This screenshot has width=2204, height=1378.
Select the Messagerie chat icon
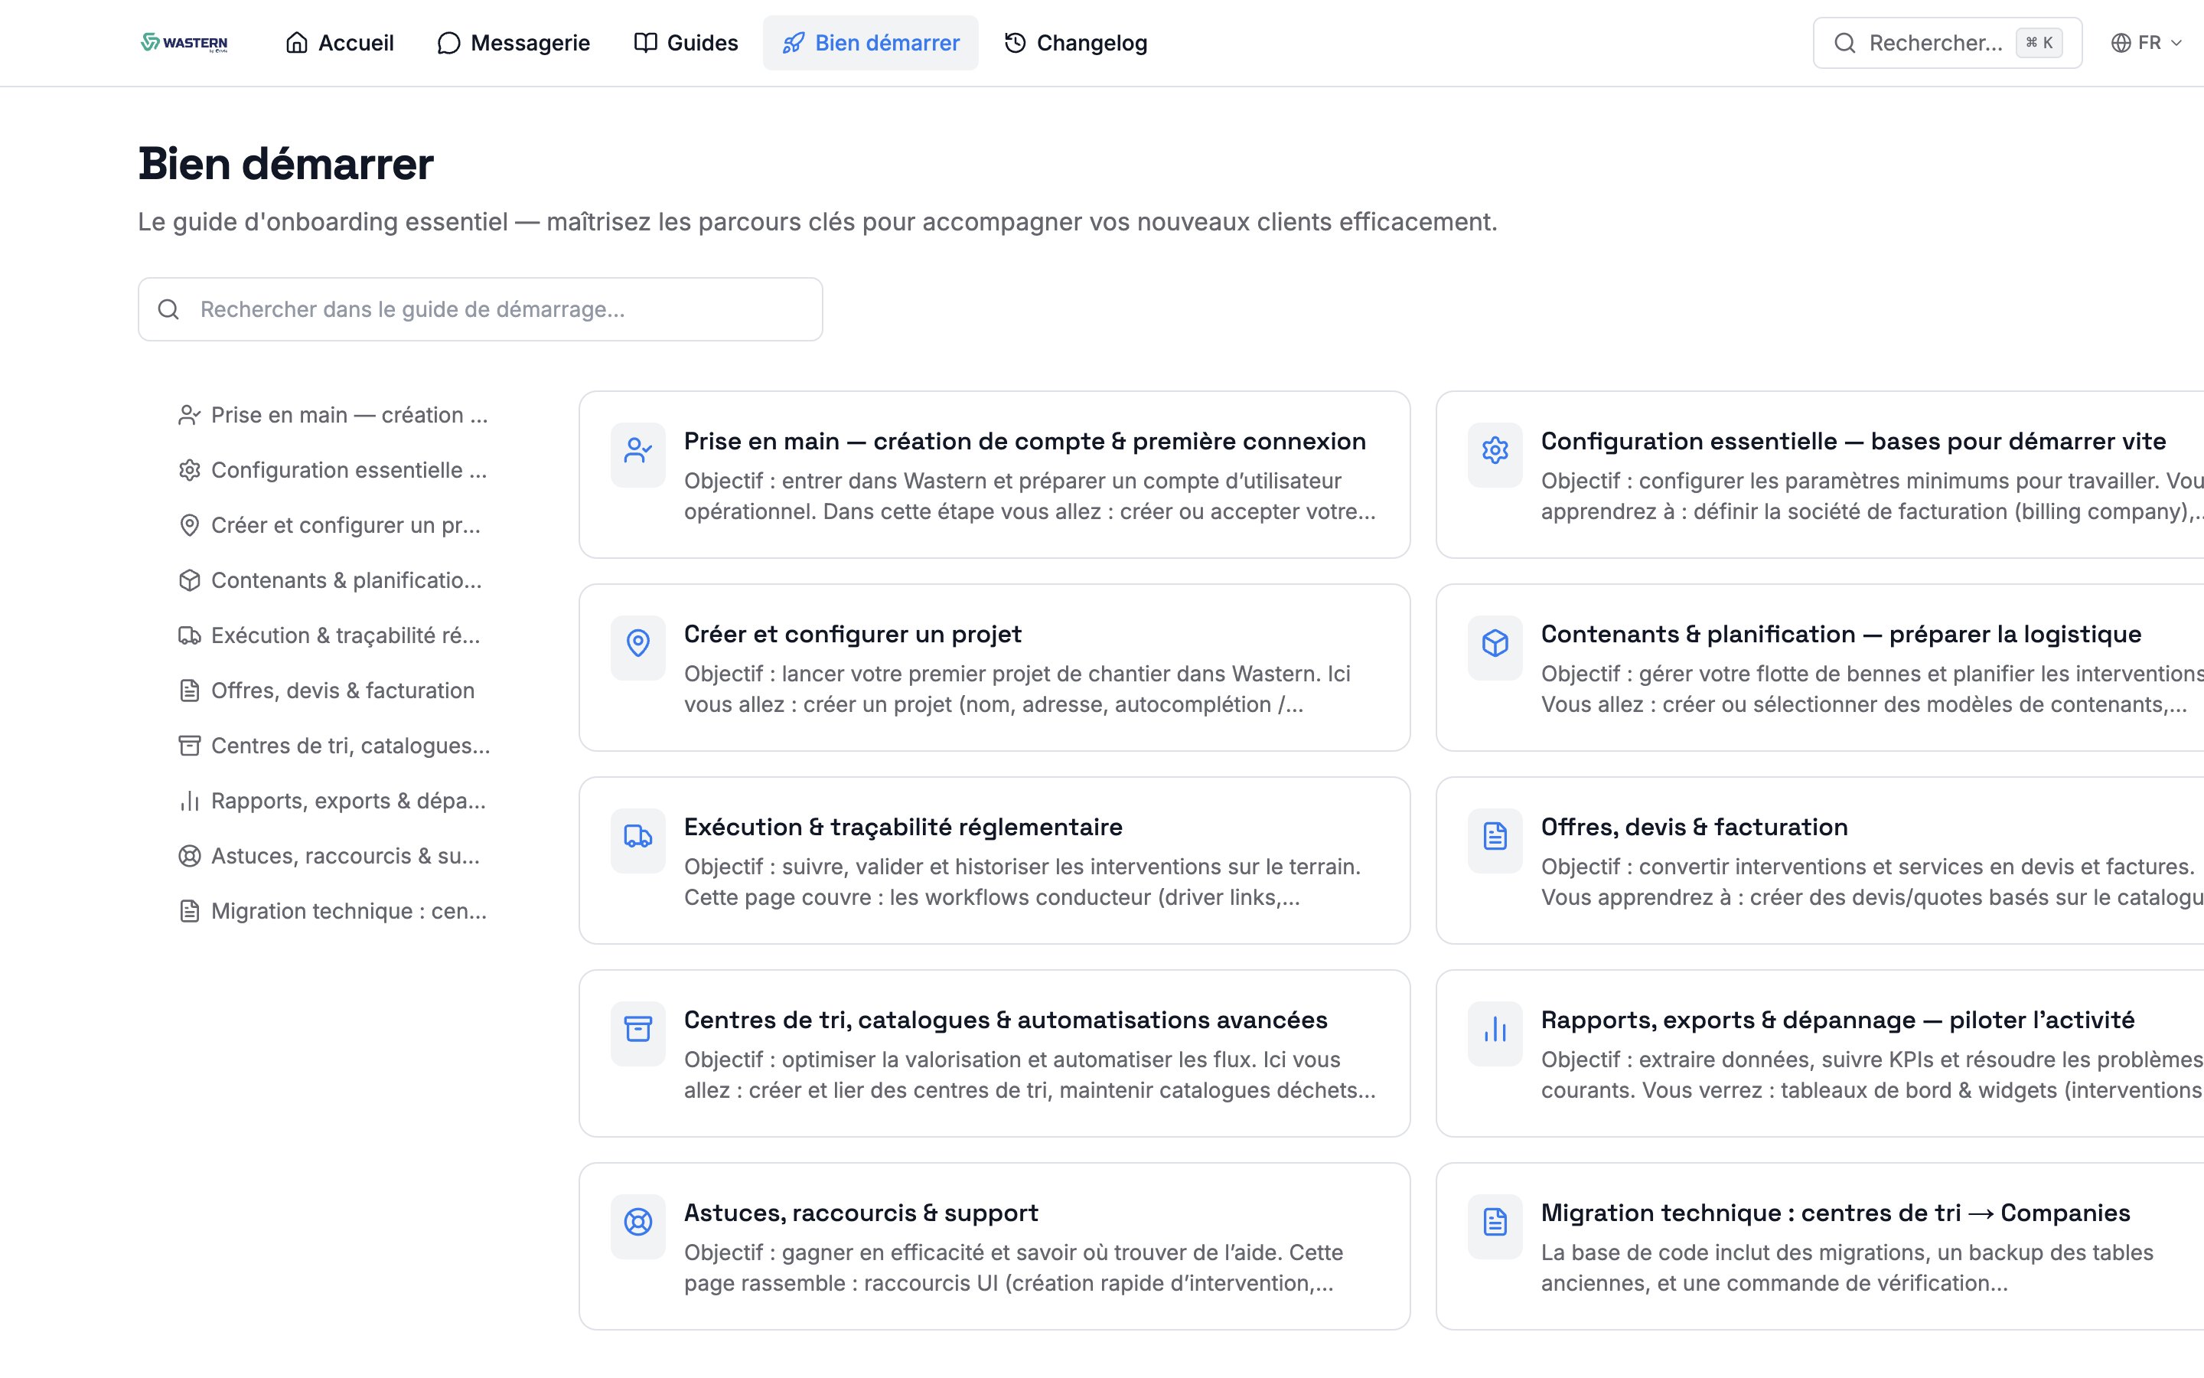448,42
